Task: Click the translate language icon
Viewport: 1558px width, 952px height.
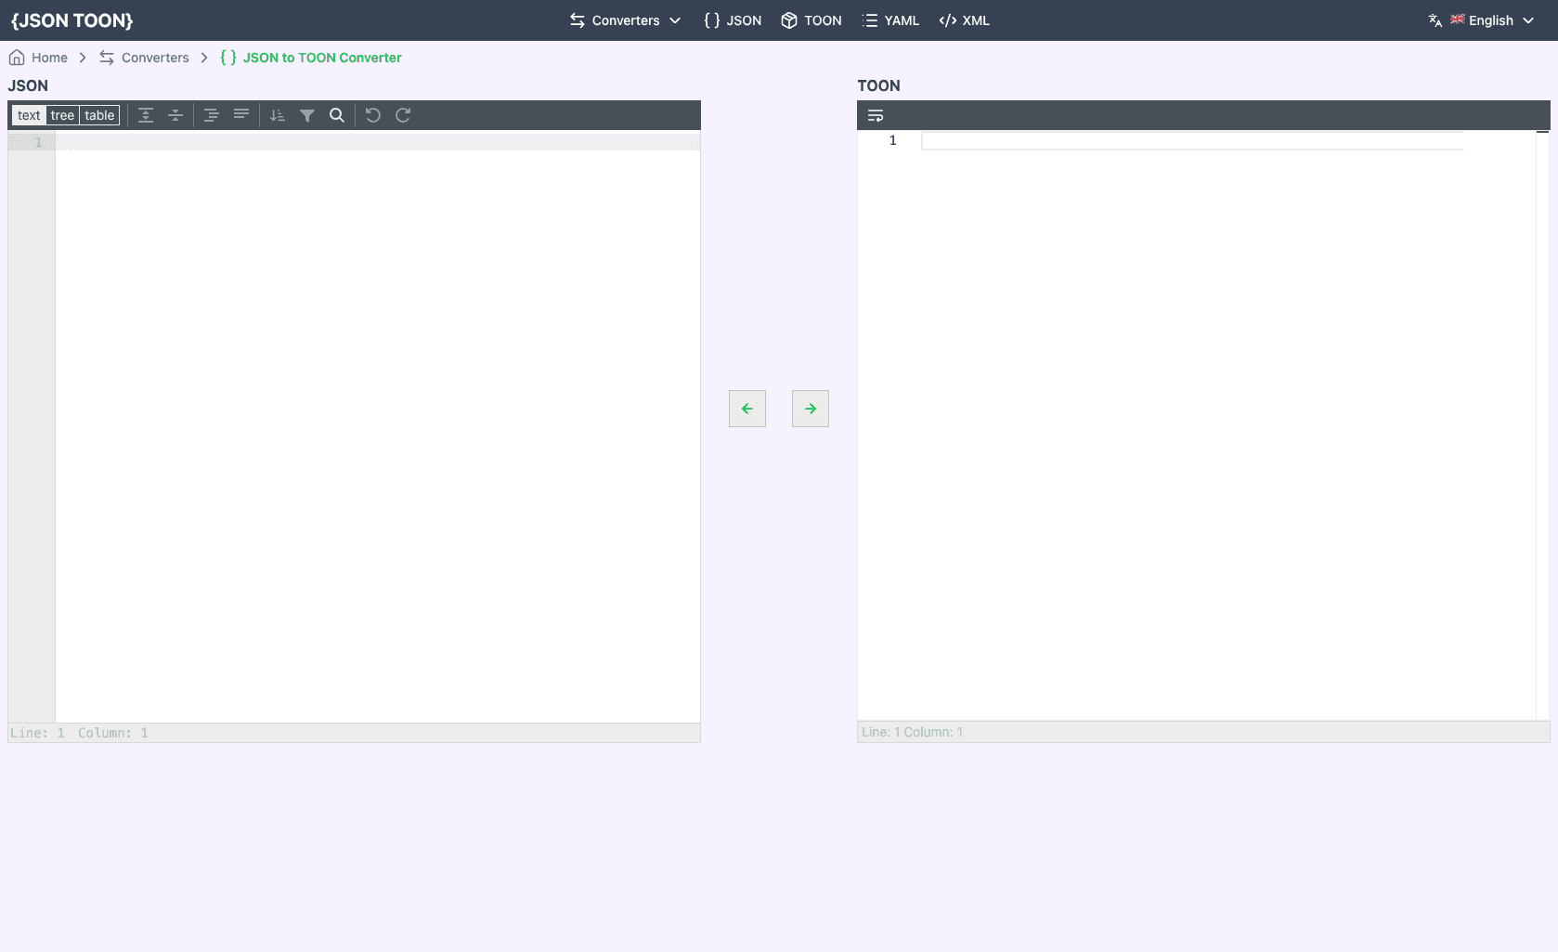Action: 1435,20
